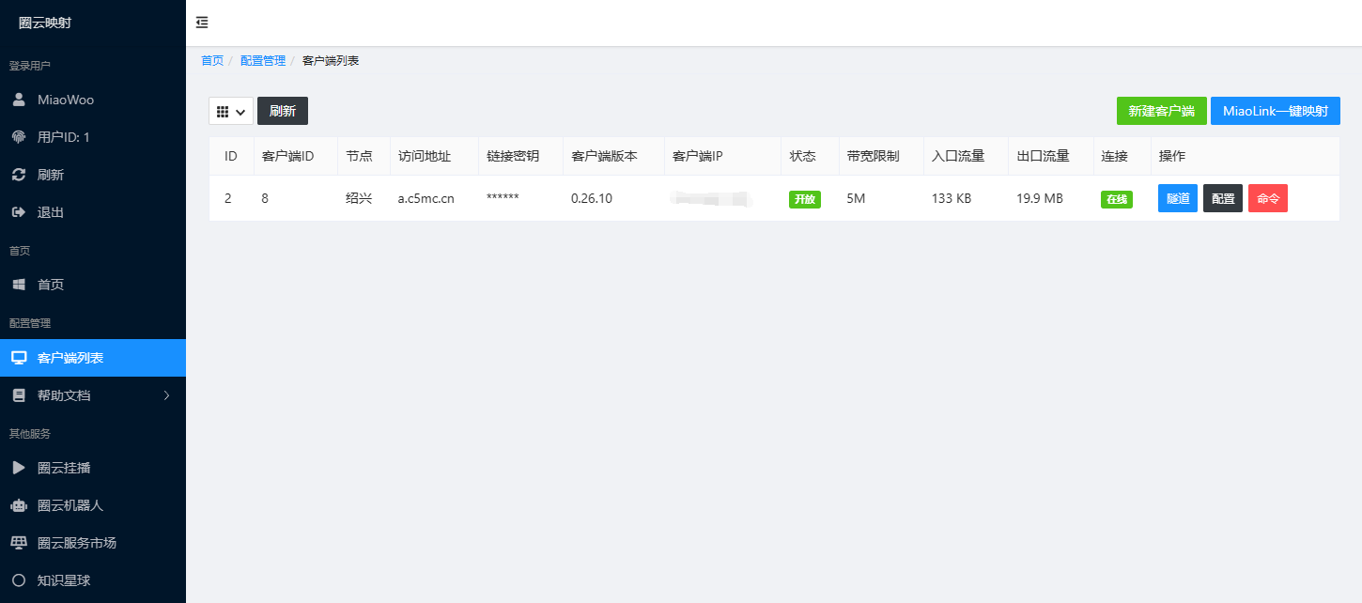Click the red 命令 button
The width and height of the screenshot is (1362, 603).
[1268, 198]
